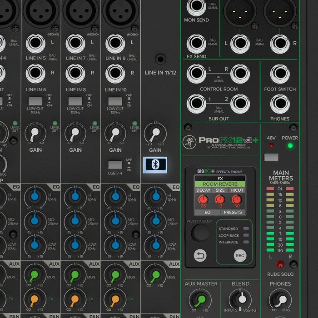Select the DECAY label on FX screen

(x=203, y=190)
